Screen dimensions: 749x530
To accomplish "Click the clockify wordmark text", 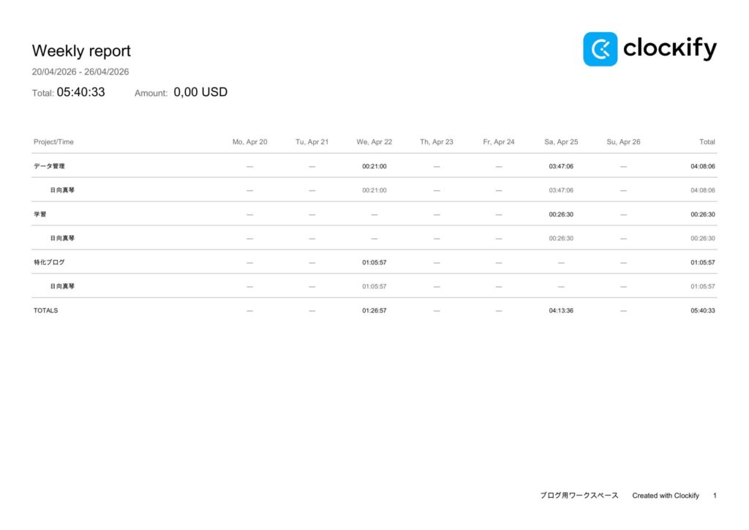I will (x=669, y=49).
